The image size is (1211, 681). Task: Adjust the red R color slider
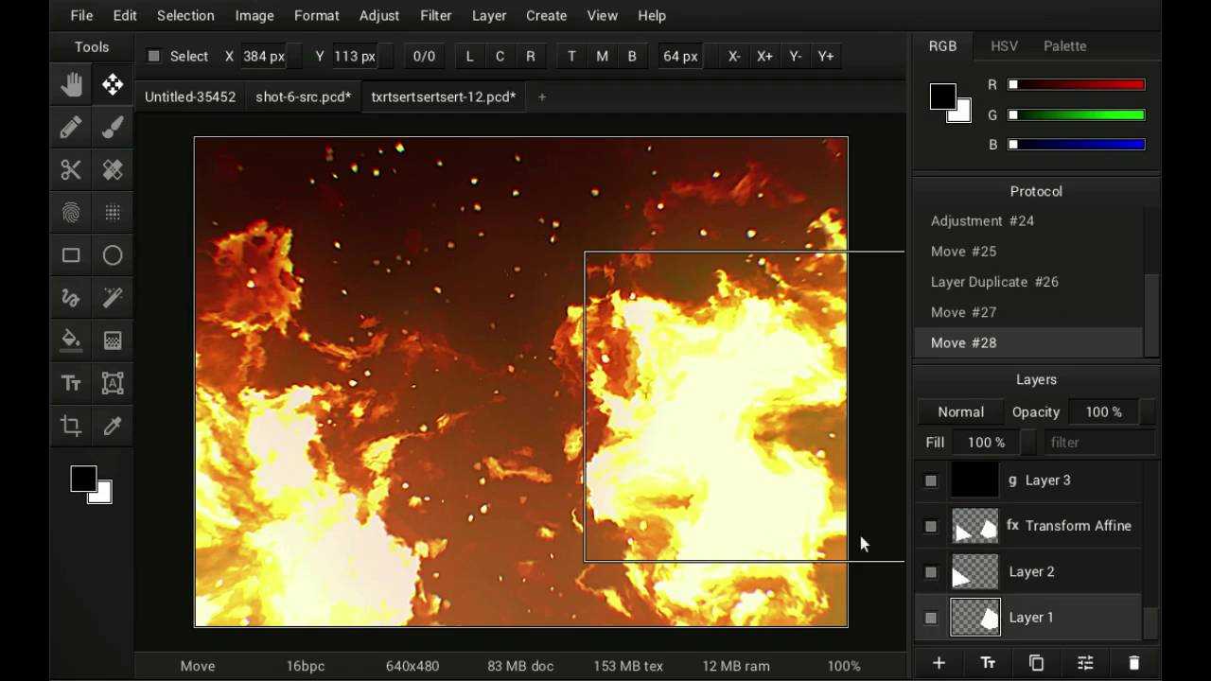point(1077,85)
